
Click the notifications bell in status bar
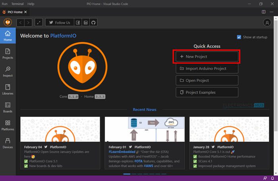pos(272,178)
